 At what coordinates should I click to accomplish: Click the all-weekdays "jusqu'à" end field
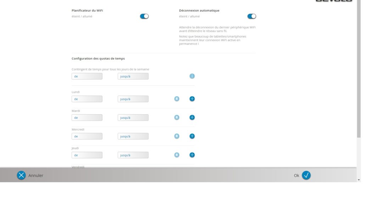coord(133,76)
